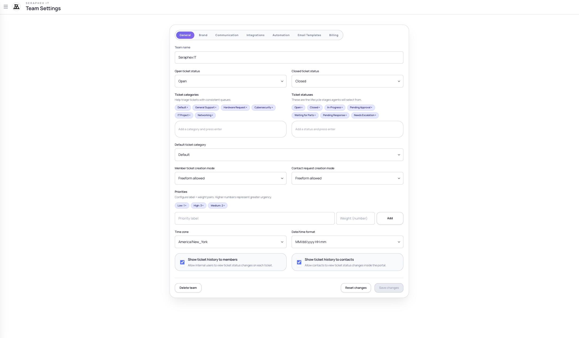Click the Add priority button
579x338 pixels.
tap(390, 218)
